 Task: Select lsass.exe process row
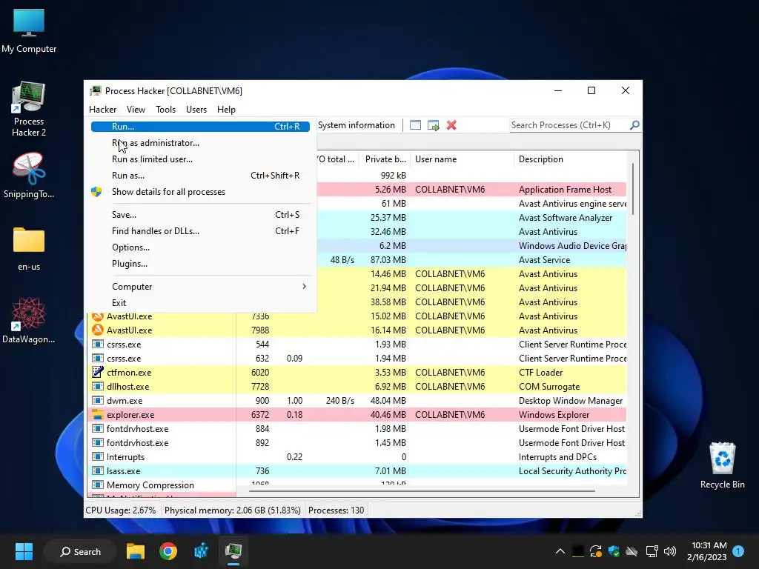[358, 470]
